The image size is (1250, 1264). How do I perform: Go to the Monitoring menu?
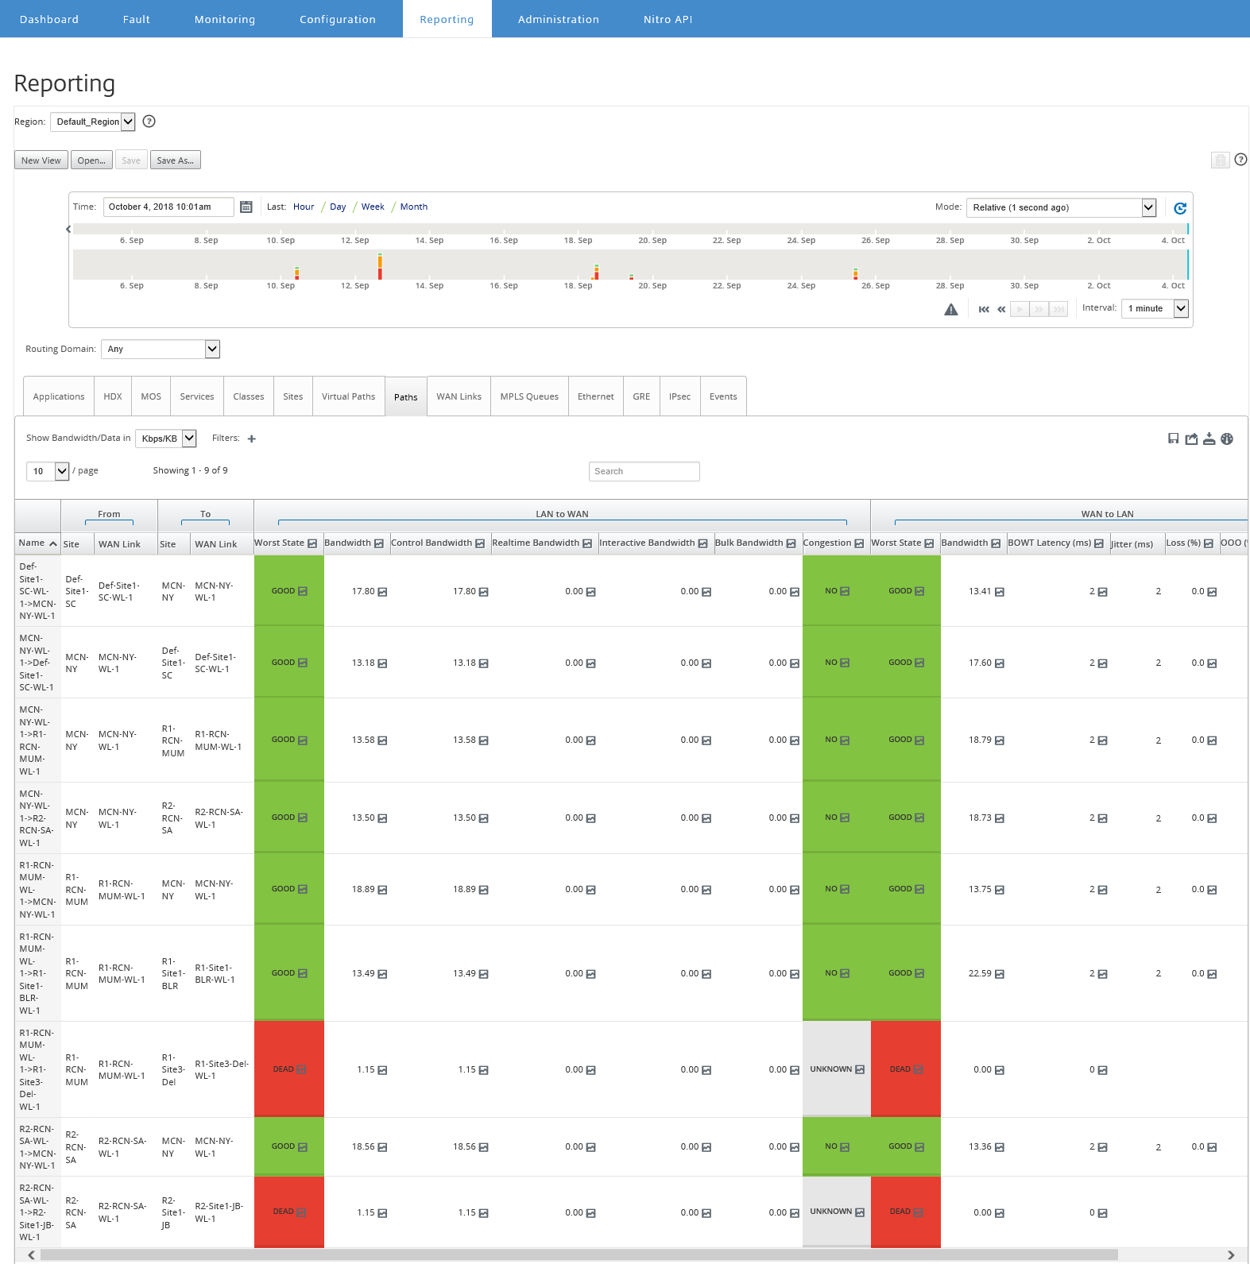pyautogui.click(x=225, y=19)
